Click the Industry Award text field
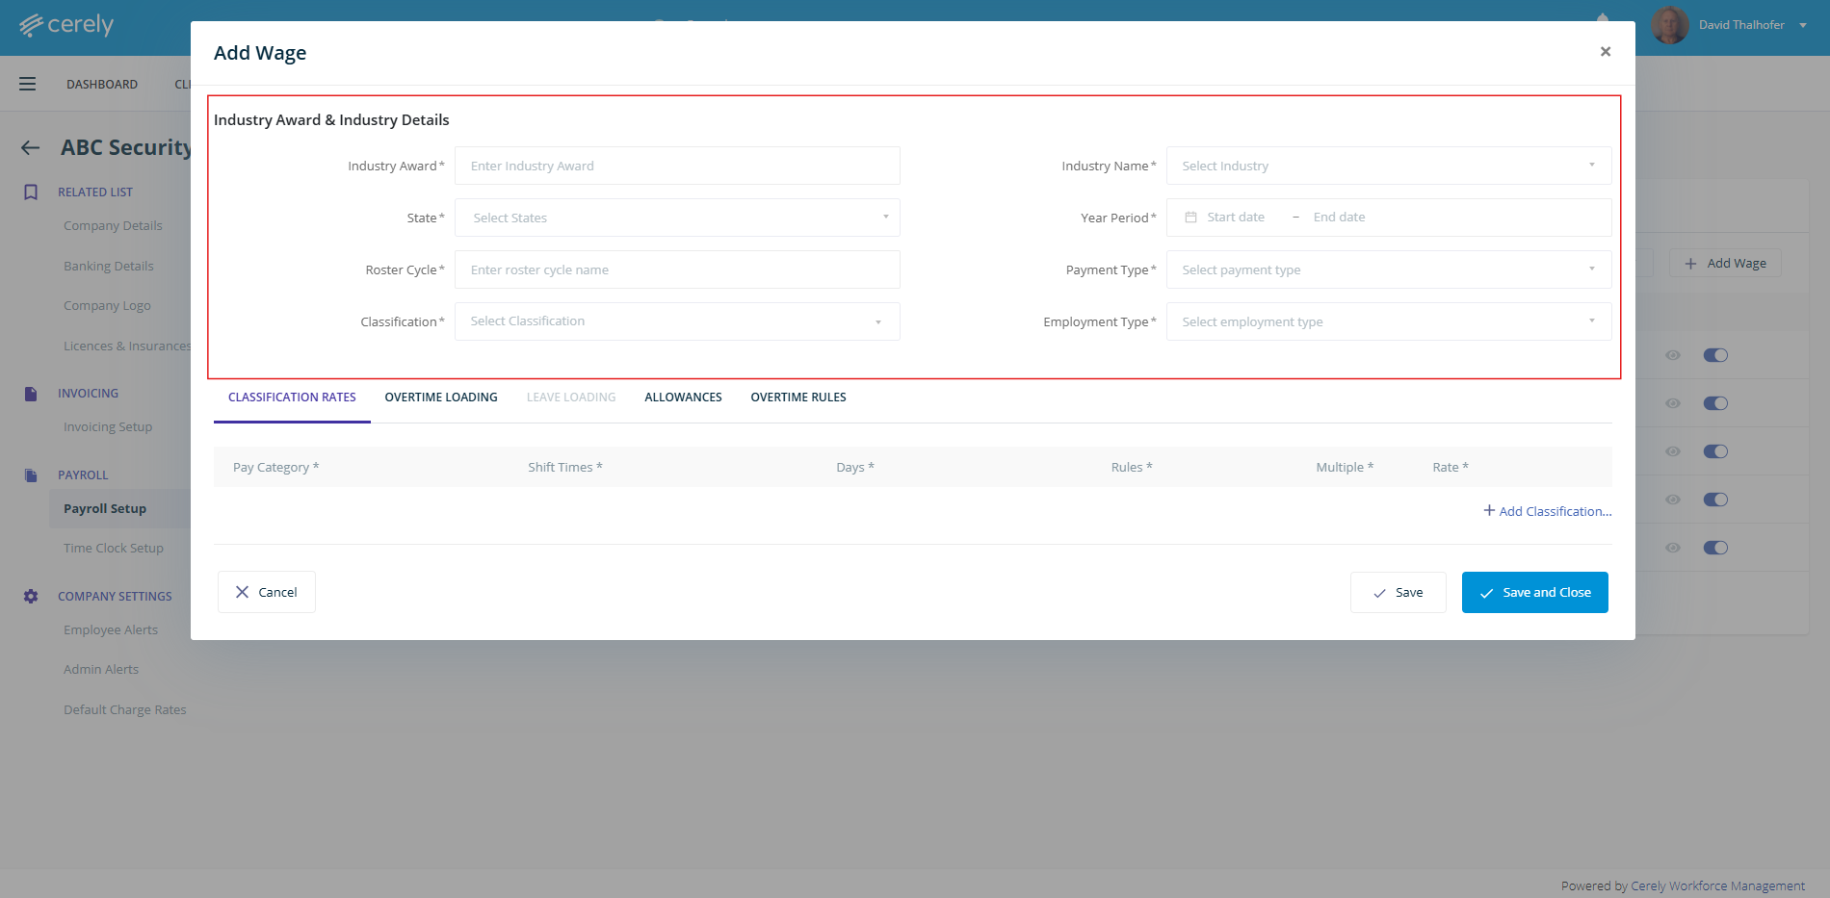1830x898 pixels. click(677, 166)
